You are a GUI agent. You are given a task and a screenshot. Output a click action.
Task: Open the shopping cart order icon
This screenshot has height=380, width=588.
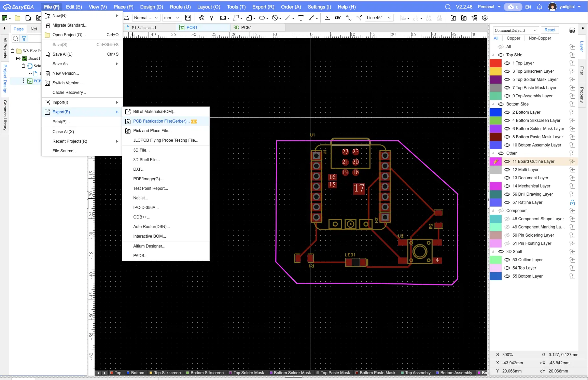point(474,18)
